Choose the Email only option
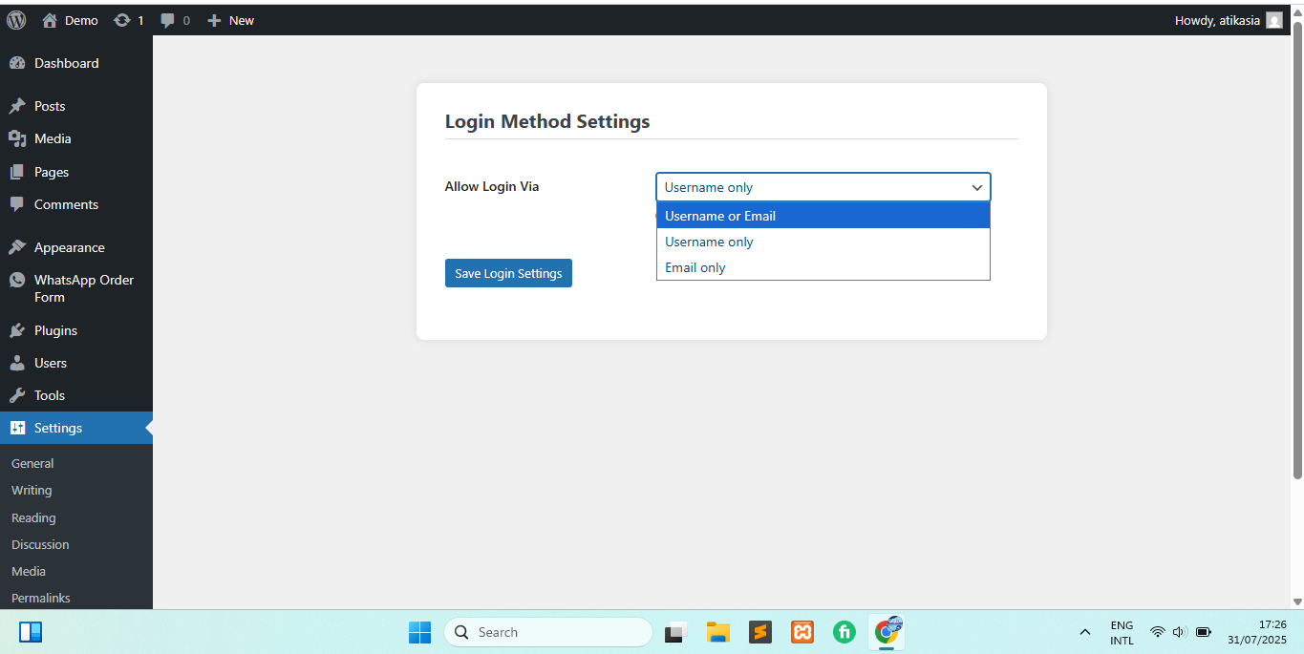1304x654 pixels. point(823,267)
